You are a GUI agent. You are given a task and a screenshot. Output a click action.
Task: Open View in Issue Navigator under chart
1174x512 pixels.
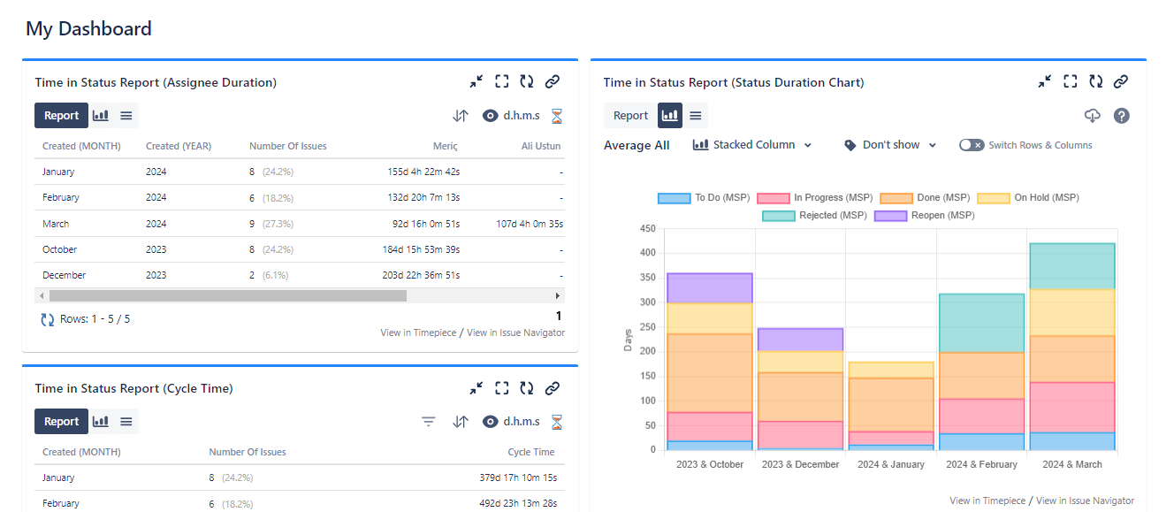click(x=1085, y=501)
